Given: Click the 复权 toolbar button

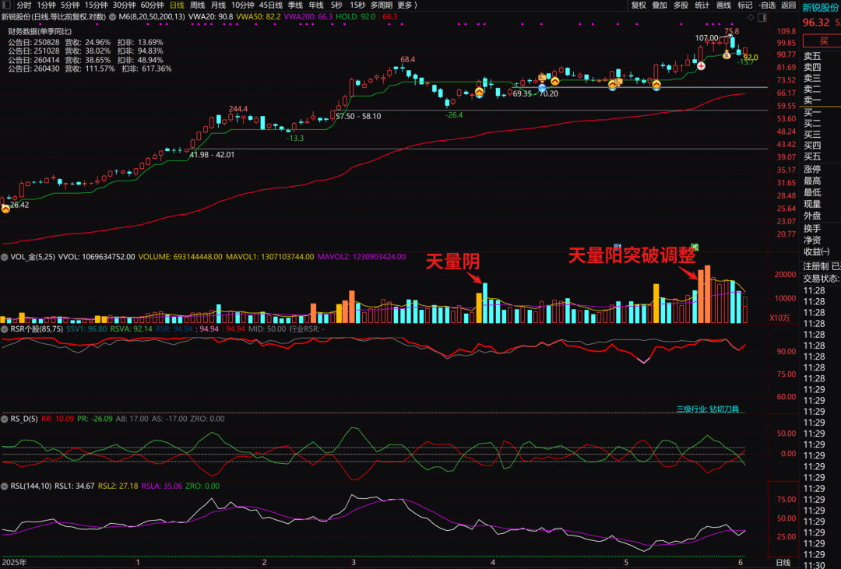Looking at the screenshot, I should coord(639,5).
